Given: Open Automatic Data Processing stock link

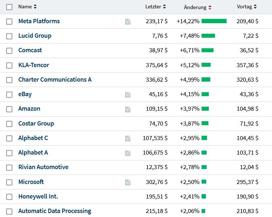Looking at the screenshot, I should [54, 211].
